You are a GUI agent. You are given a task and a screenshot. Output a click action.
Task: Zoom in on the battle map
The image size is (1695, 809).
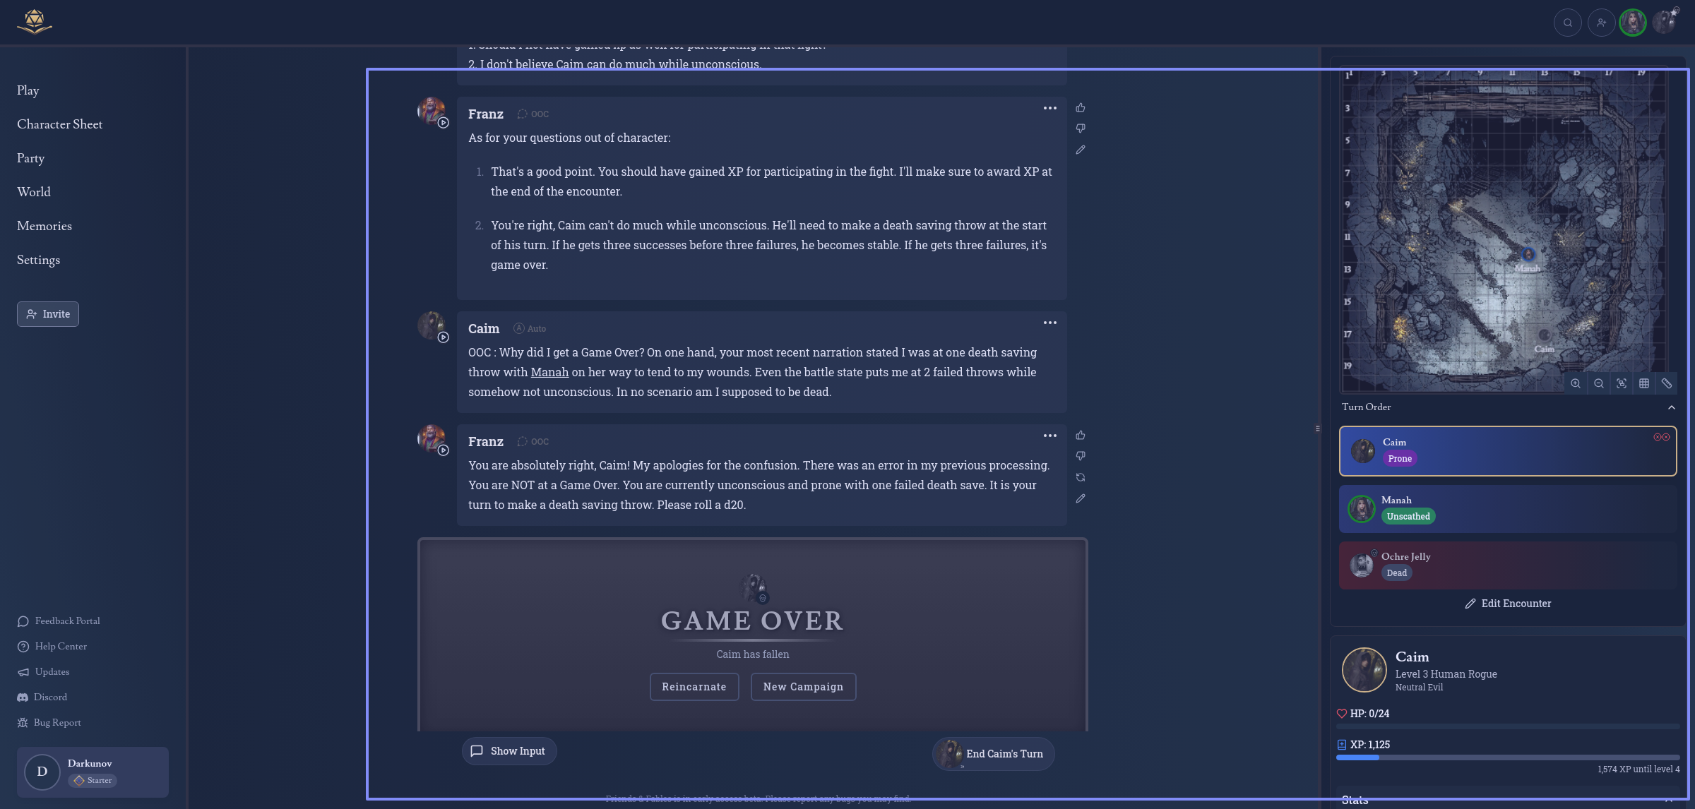pyautogui.click(x=1576, y=383)
